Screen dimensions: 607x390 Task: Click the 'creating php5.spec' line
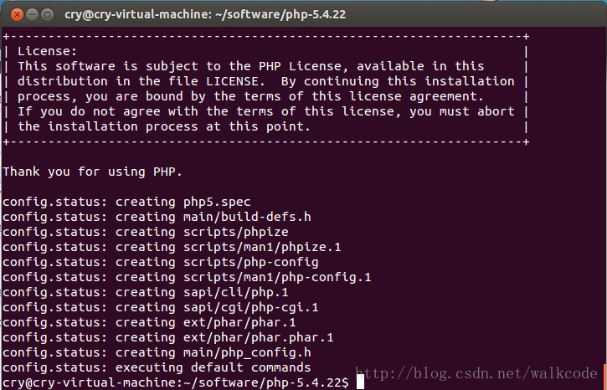click(126, 202)
